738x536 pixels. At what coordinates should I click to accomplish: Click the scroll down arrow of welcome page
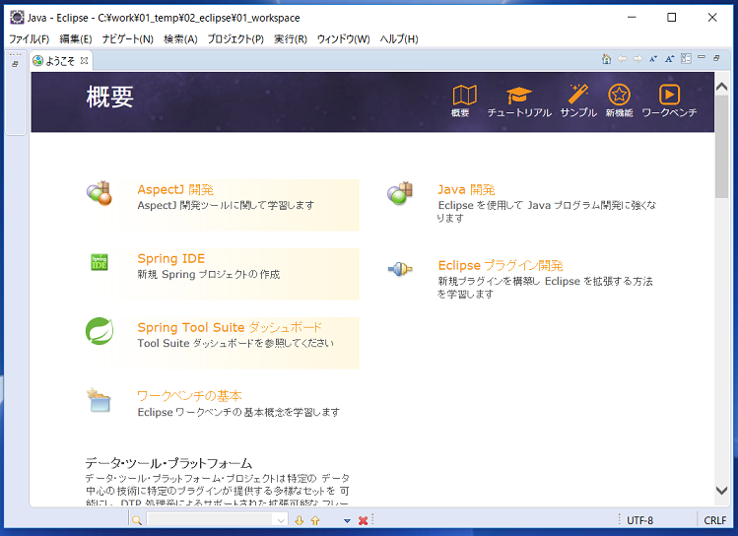pyautogui.click(x=721, y=491)
